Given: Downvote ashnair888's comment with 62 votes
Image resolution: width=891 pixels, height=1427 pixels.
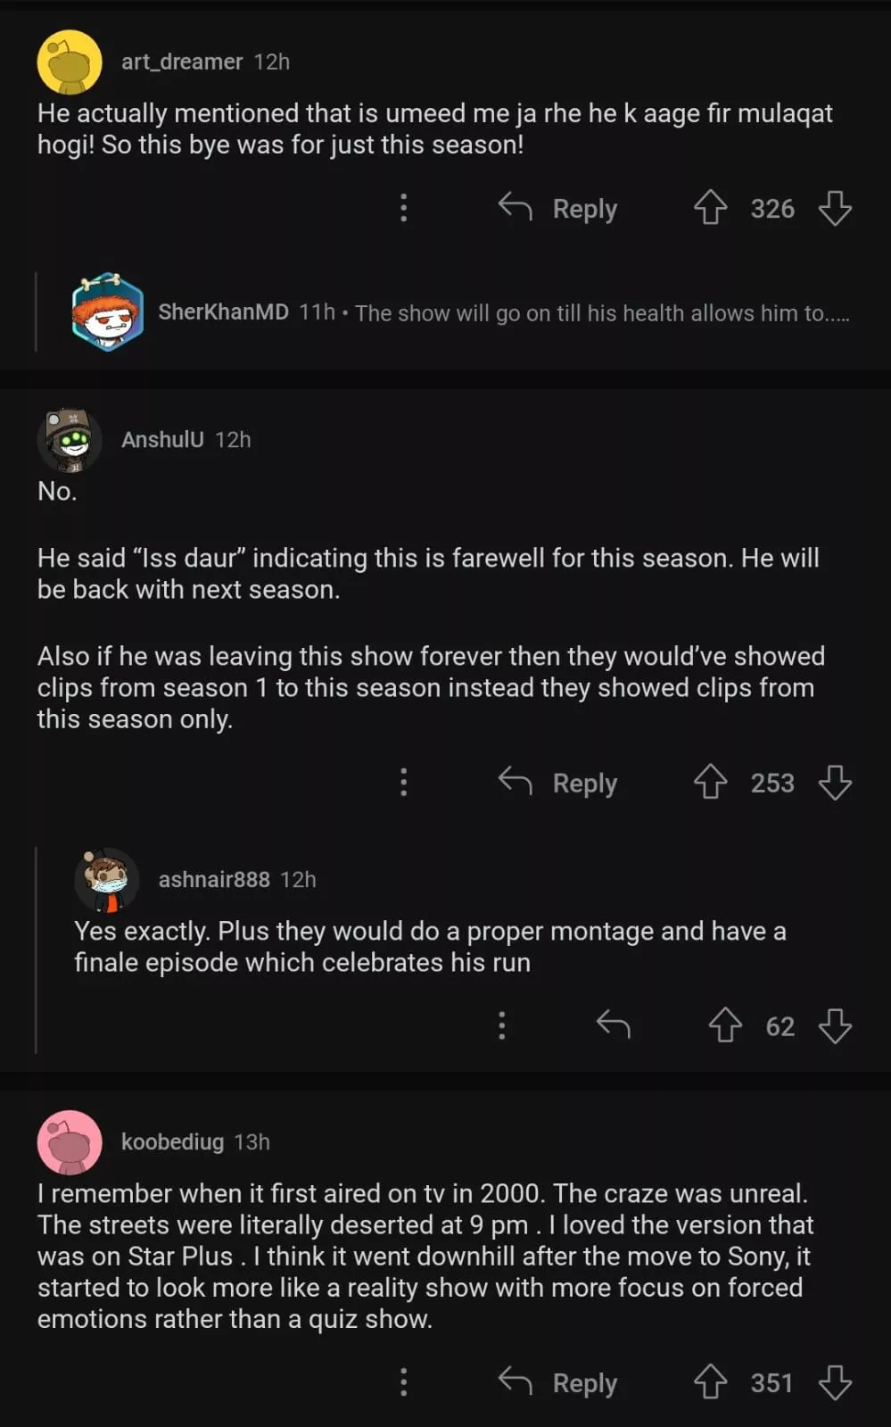Looking at the screenshot, I should 835,1025.
